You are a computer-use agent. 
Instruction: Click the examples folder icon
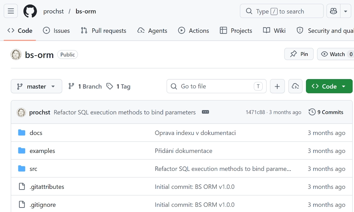(22, 151)
